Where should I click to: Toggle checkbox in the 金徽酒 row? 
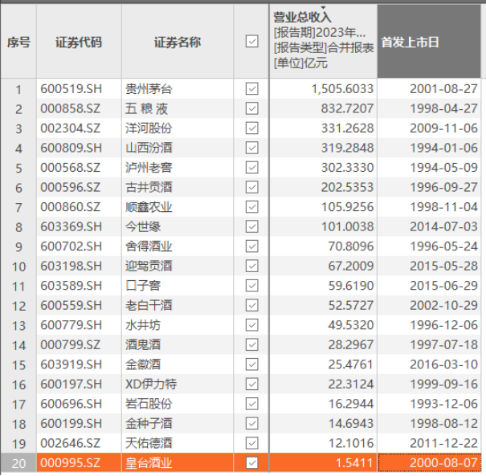tap(251, 364)
